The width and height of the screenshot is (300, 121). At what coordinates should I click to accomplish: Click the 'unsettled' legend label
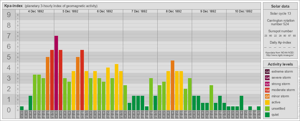(278, 108)
